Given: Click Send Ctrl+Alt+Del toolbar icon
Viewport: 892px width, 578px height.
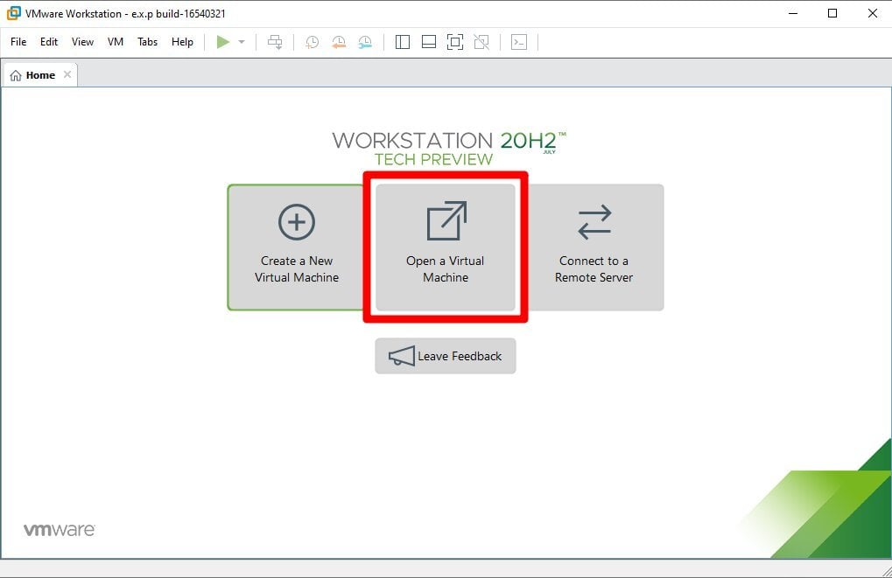Looking at the screenshot, I should click(276, 42).
